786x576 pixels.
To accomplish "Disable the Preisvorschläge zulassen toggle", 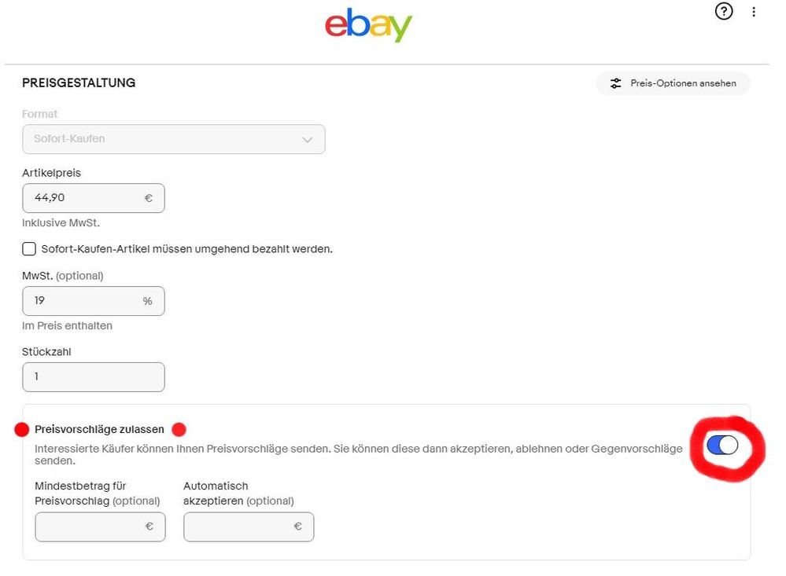I will (x=722, y=446).
